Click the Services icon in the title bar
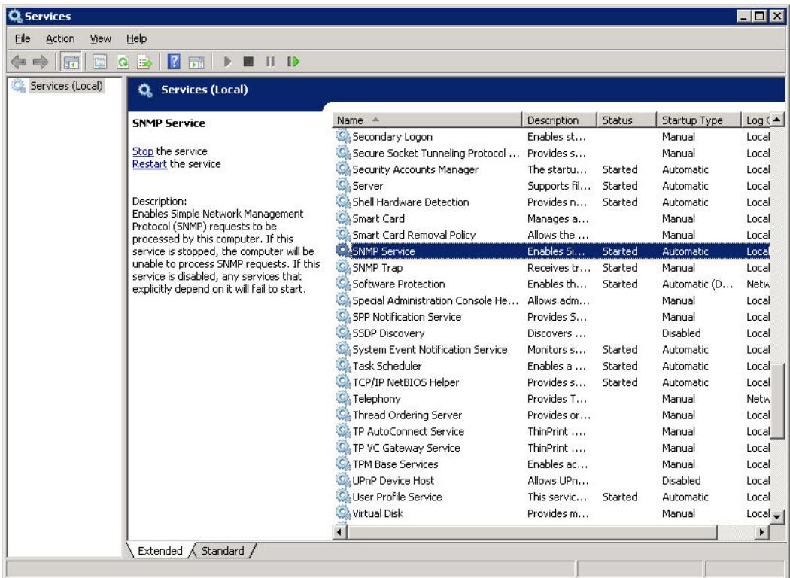The width and height of the screenshot is (790, 578). pyautogui.click(x=16, y=16)
